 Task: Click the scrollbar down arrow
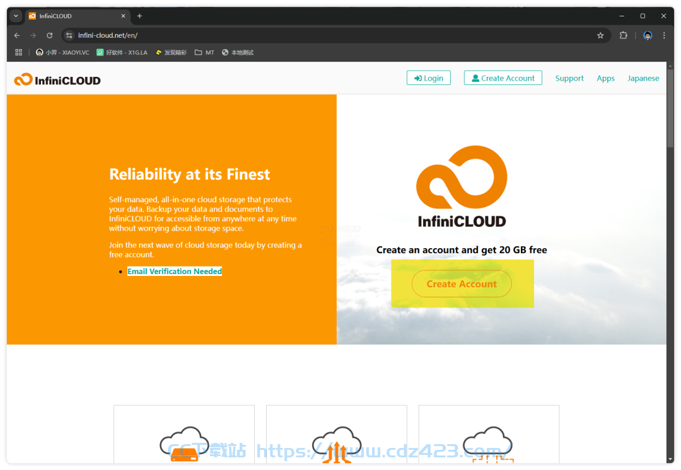tap(670, 459)
